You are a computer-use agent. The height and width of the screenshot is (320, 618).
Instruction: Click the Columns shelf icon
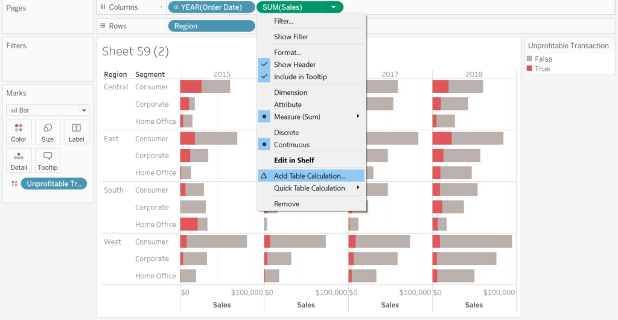(103, 7)
